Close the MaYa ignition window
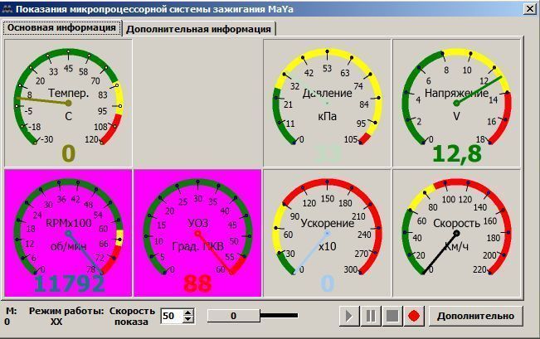540x339 pixels. pyautogui.click(x=529, y=8)
